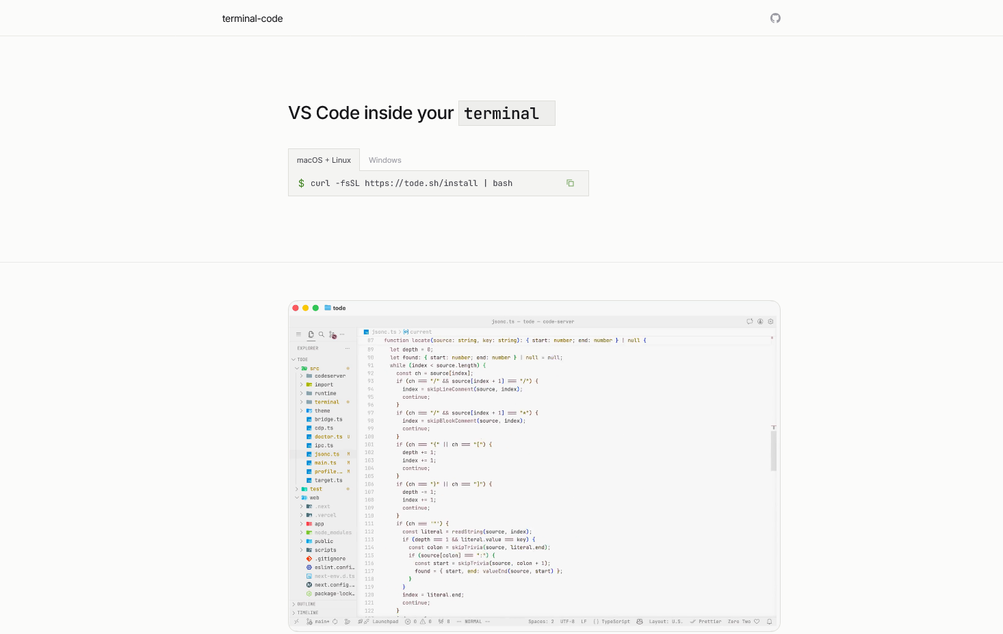This screenshot has height=634, width=1003.
Task: Click sync changes icon next to main*
Action: click(x=335, y=622)
